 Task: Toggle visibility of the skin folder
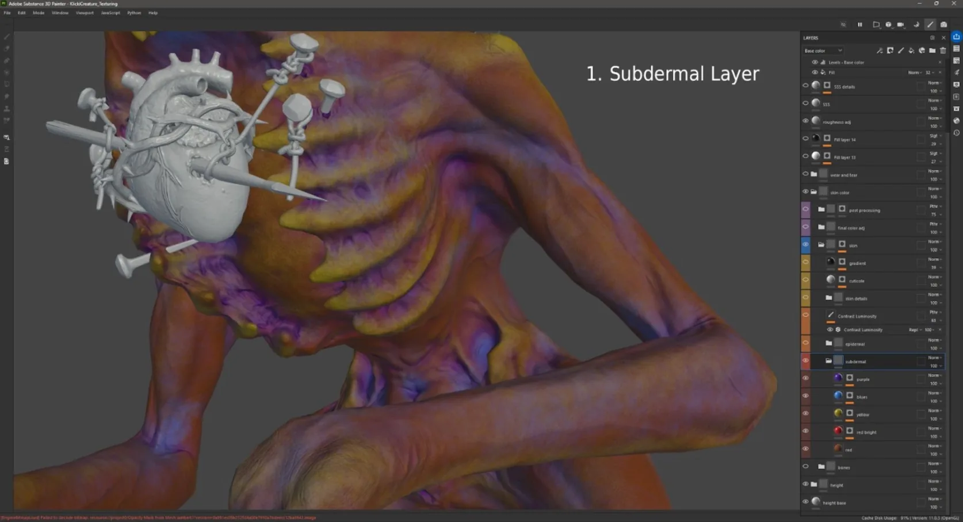tap(805, 245)
